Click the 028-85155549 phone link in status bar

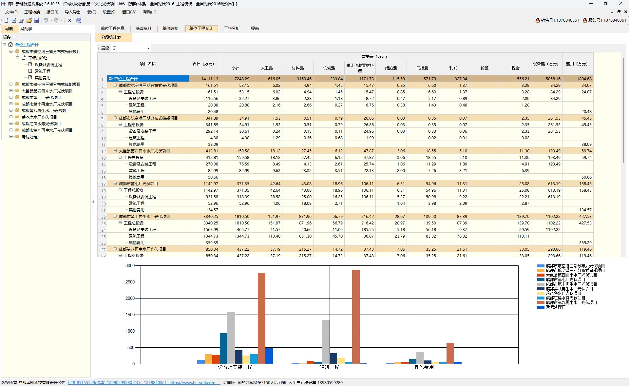[87, 383]
